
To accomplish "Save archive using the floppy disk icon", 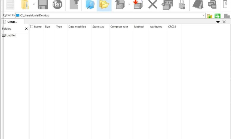I will pyautogui.click(x=43, y=4).
